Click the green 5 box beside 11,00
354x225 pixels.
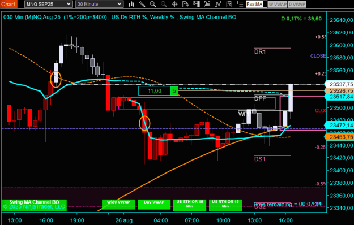pos(174,91)
